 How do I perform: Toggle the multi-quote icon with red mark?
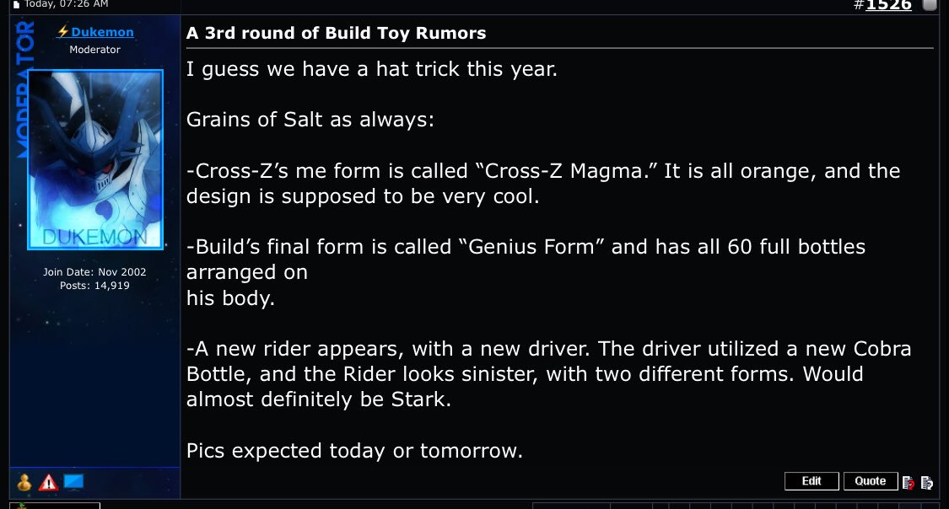point(909,482)
